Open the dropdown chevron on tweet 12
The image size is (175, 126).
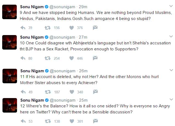pyautogui.click(x=171, y=100)
